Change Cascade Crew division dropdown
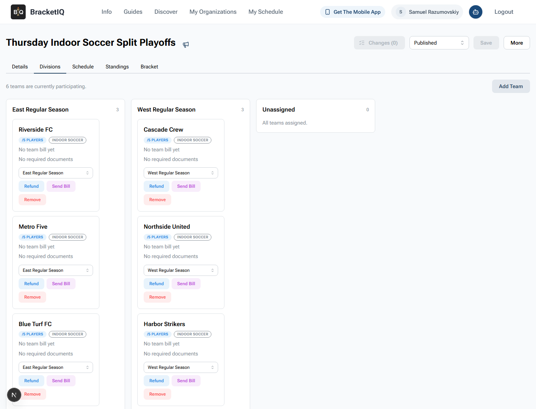536x409 pixels. coord(181,173)
